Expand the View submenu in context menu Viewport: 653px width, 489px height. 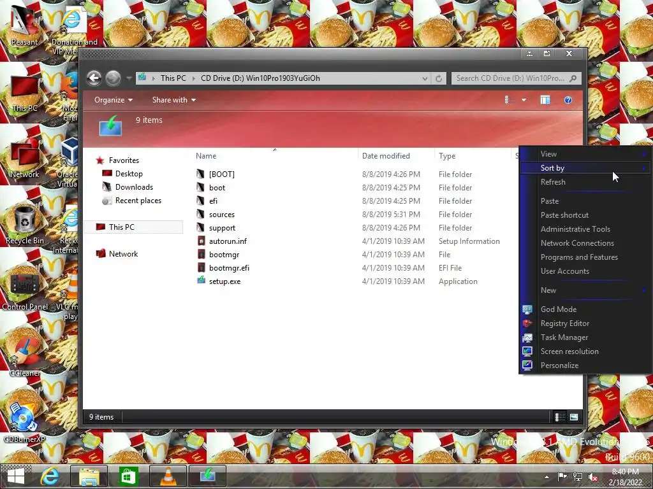coord(585,154)
